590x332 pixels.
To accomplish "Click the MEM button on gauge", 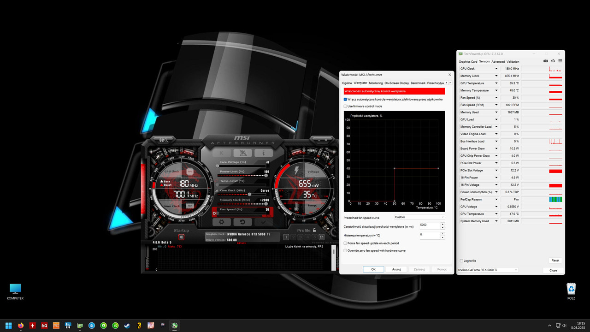I will pyautogui.click(x=189, y=206).
